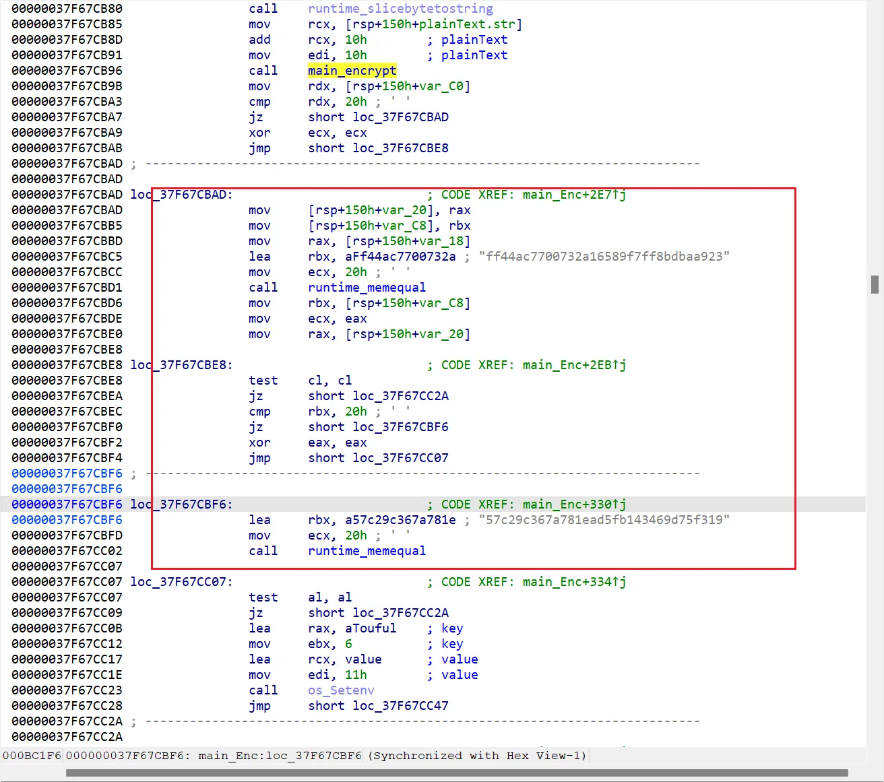
Task: Click the "ff44ac7700732a16589f7ff8bdbaa923" string comment
Action: pos(604,257)
